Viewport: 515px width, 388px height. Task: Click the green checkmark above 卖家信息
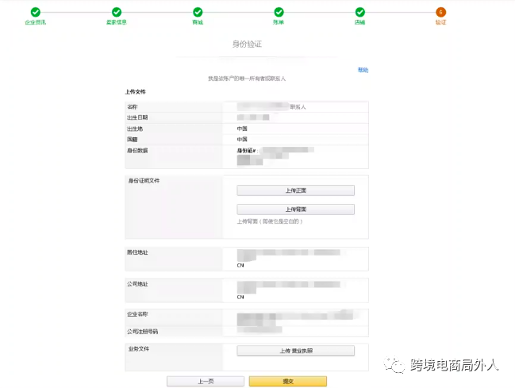coord(117,12)
